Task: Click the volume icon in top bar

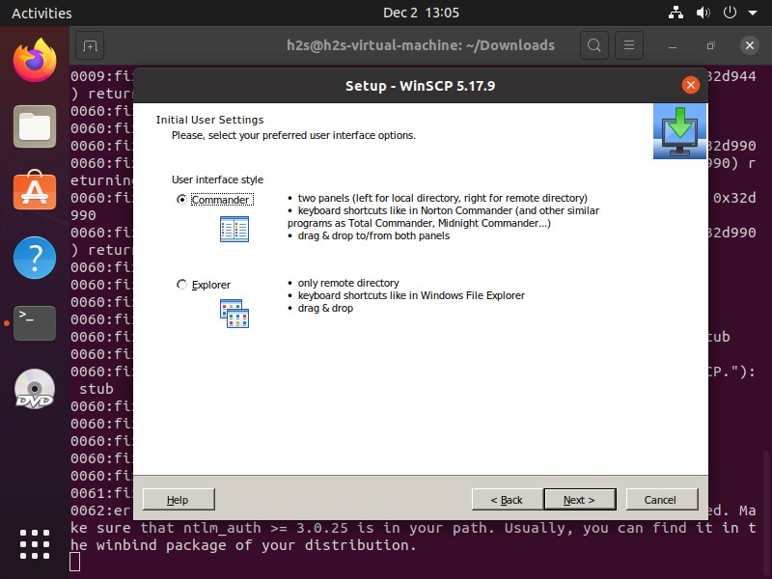Action: pos(703,13)
